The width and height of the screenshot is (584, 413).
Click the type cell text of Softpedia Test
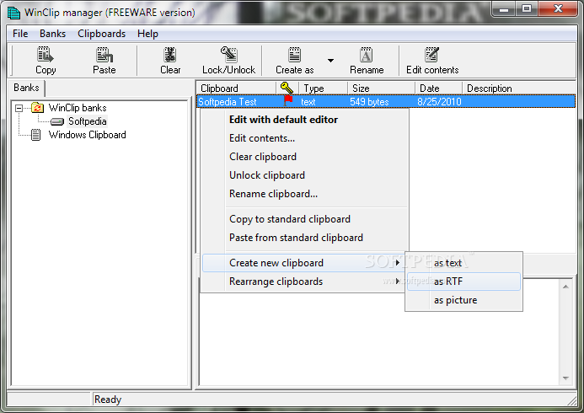click(308, 102)
